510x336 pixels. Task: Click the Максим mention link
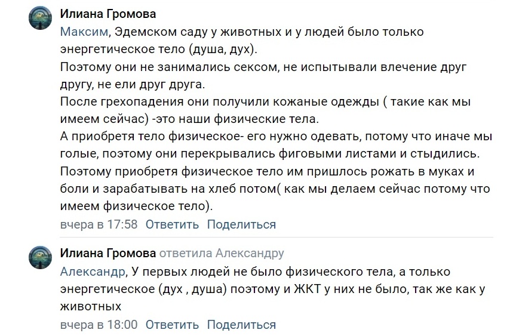click(x=84, y=32)
